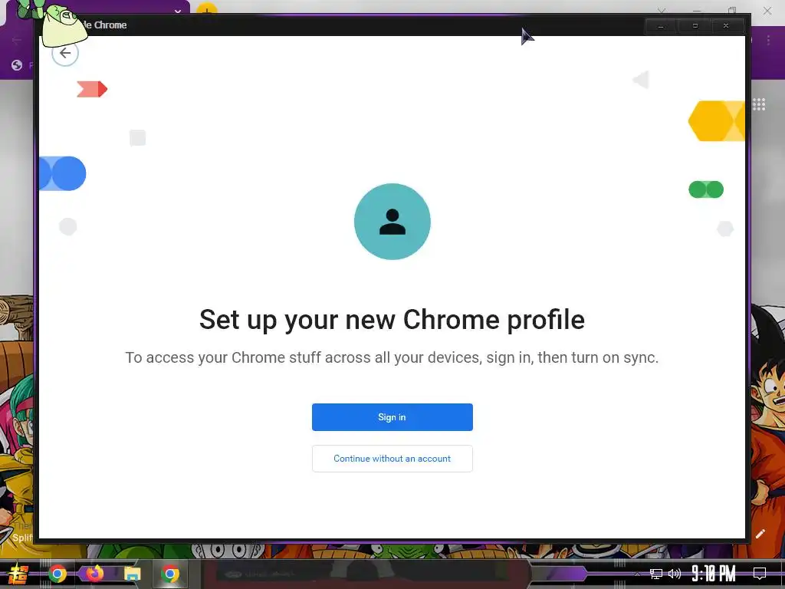Image resolution: width=785 pixels, height=589 pixels.
Task: Select the teal profile avatar icon
Action: click(x=392, y=222)
